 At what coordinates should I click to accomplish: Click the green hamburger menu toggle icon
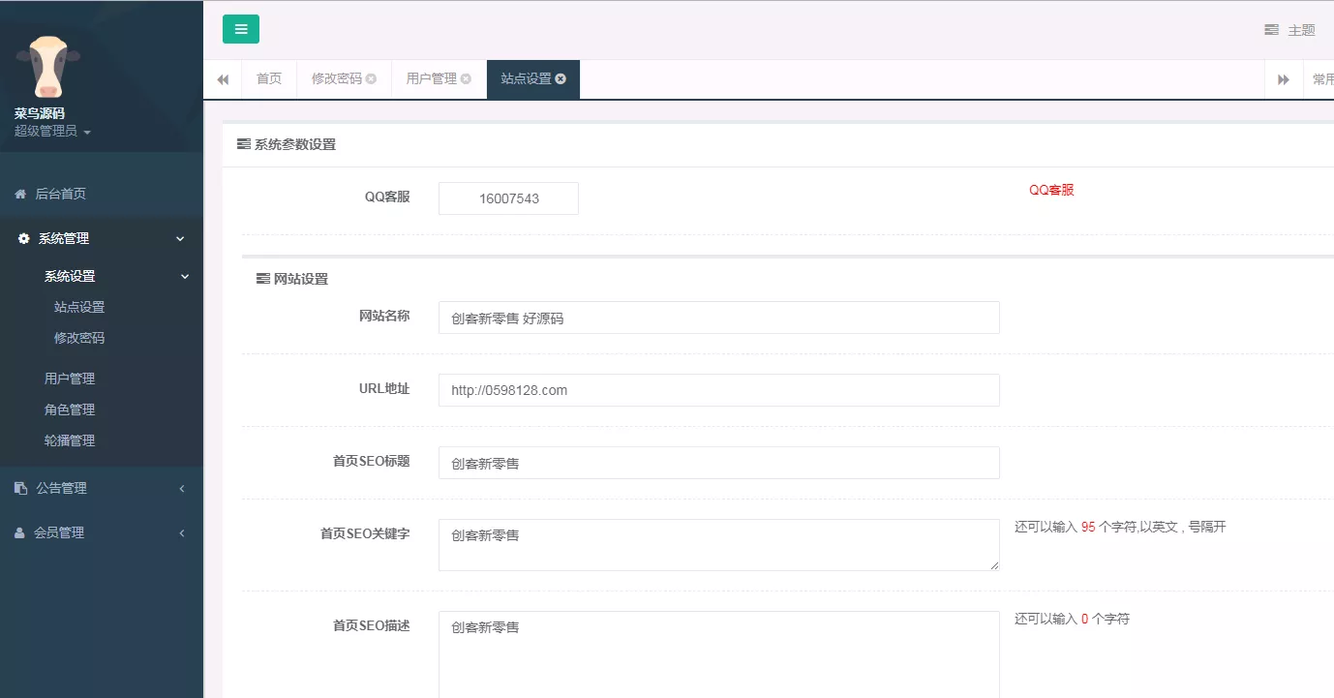click(x=240, y=29)
